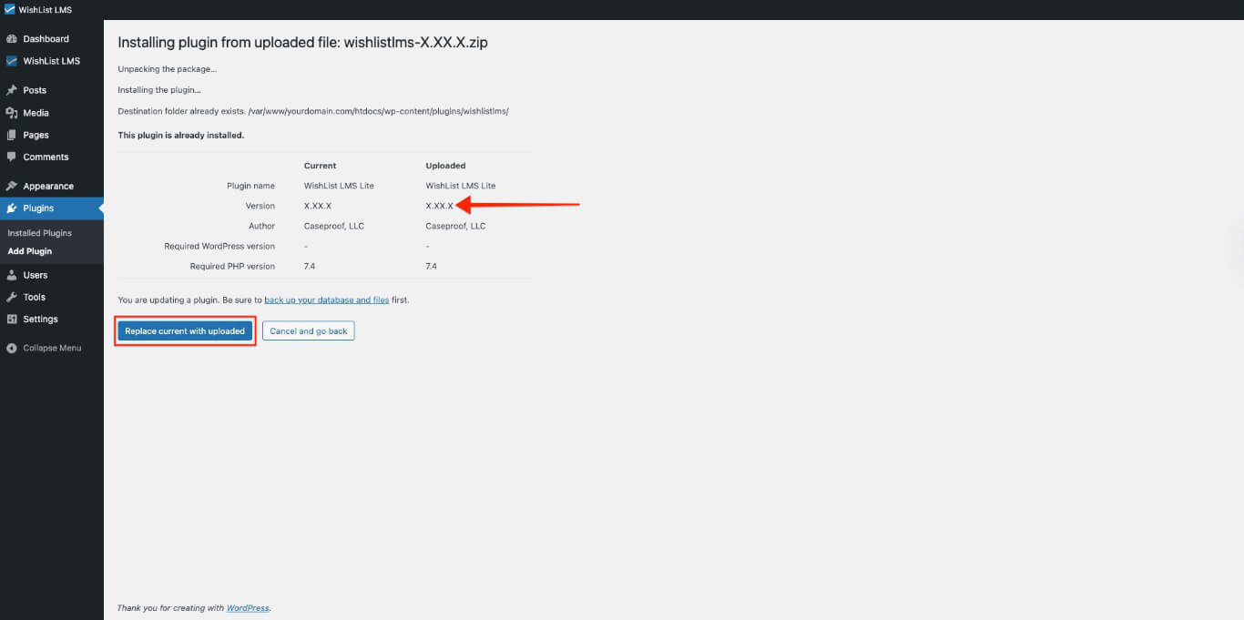The image size is (1244, 620).
Task: Open the Appearance menu
Action: [46, 185]
